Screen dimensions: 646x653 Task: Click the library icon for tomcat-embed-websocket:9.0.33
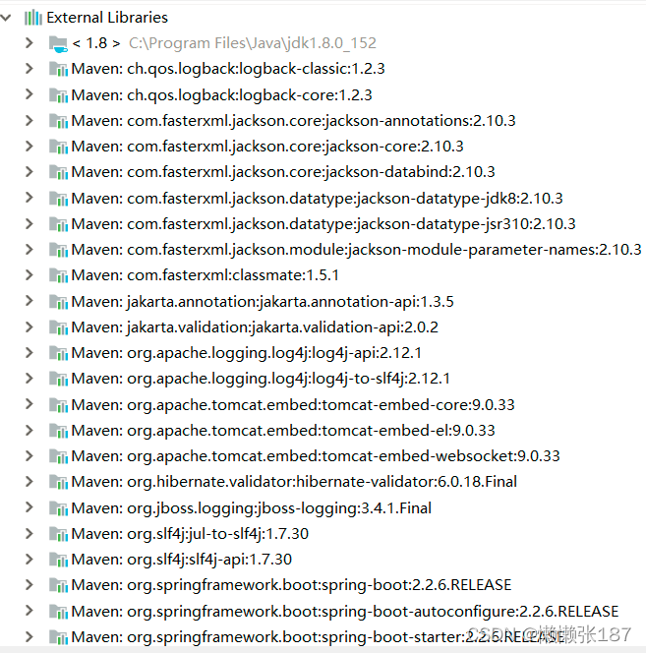(58, 457)
